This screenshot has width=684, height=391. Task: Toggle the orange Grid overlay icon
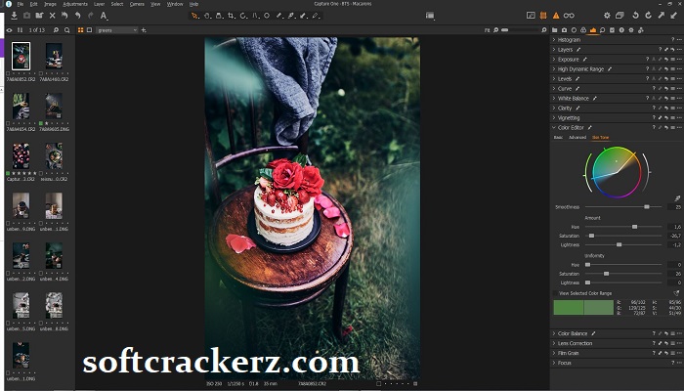[x=543, y=16]
